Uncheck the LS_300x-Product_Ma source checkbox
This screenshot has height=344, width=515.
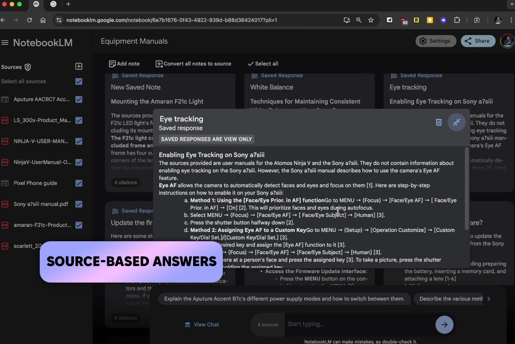pos(79,120)
